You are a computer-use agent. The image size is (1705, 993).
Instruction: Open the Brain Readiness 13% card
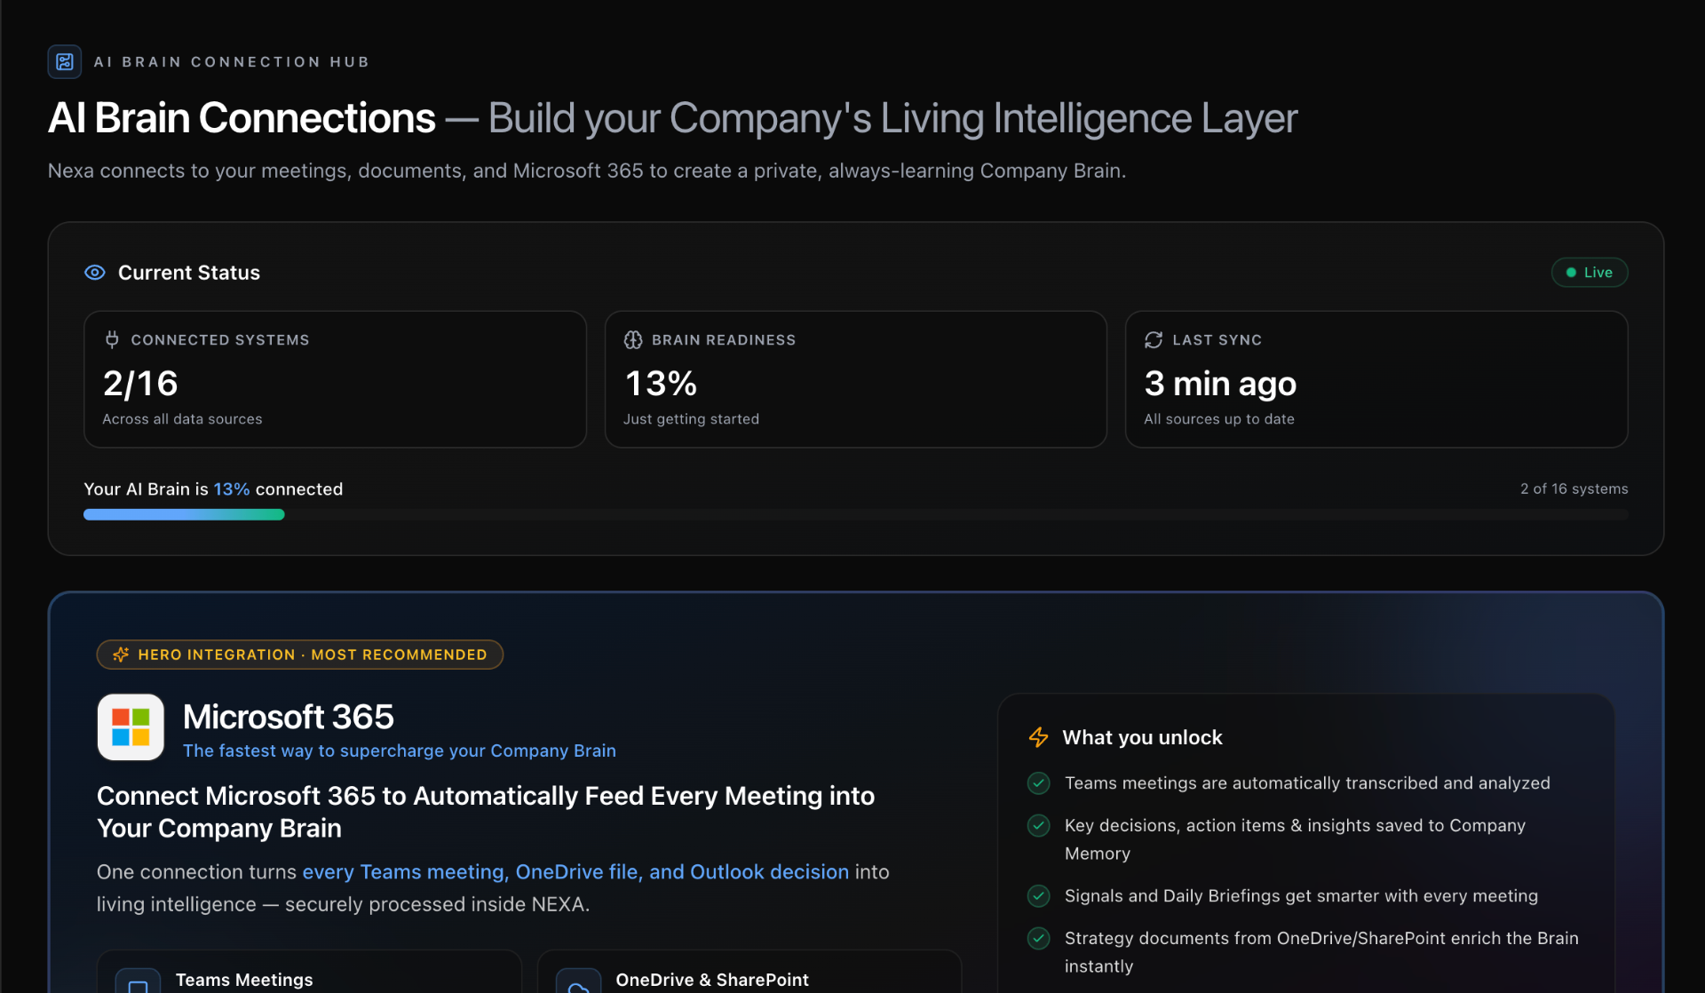[855, 379]
